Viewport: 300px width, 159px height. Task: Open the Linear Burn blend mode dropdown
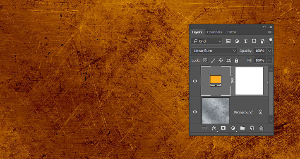[214, 51]
